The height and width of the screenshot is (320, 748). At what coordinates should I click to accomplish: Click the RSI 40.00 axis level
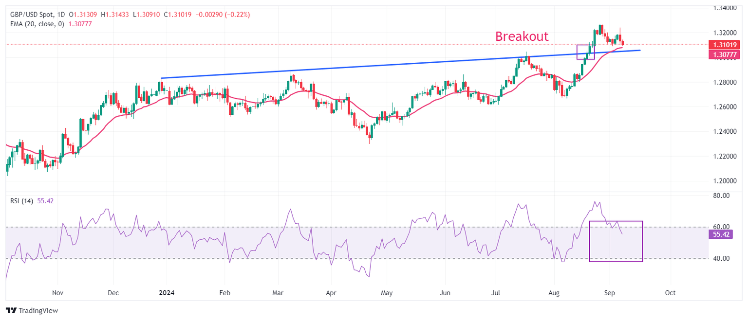coord(721,259)
